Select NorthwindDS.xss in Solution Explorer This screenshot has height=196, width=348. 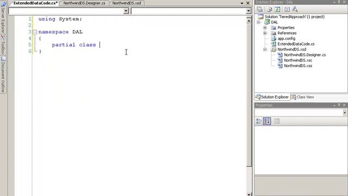pyautogui.click(x=298, y=66)
